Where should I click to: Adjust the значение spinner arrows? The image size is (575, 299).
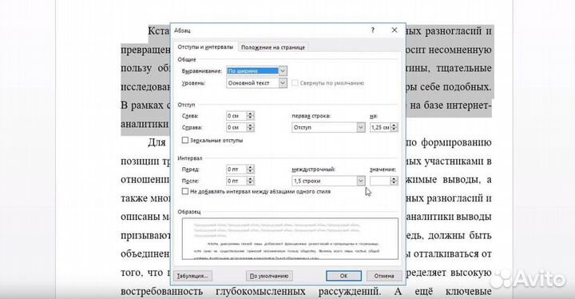click(395, 181)
